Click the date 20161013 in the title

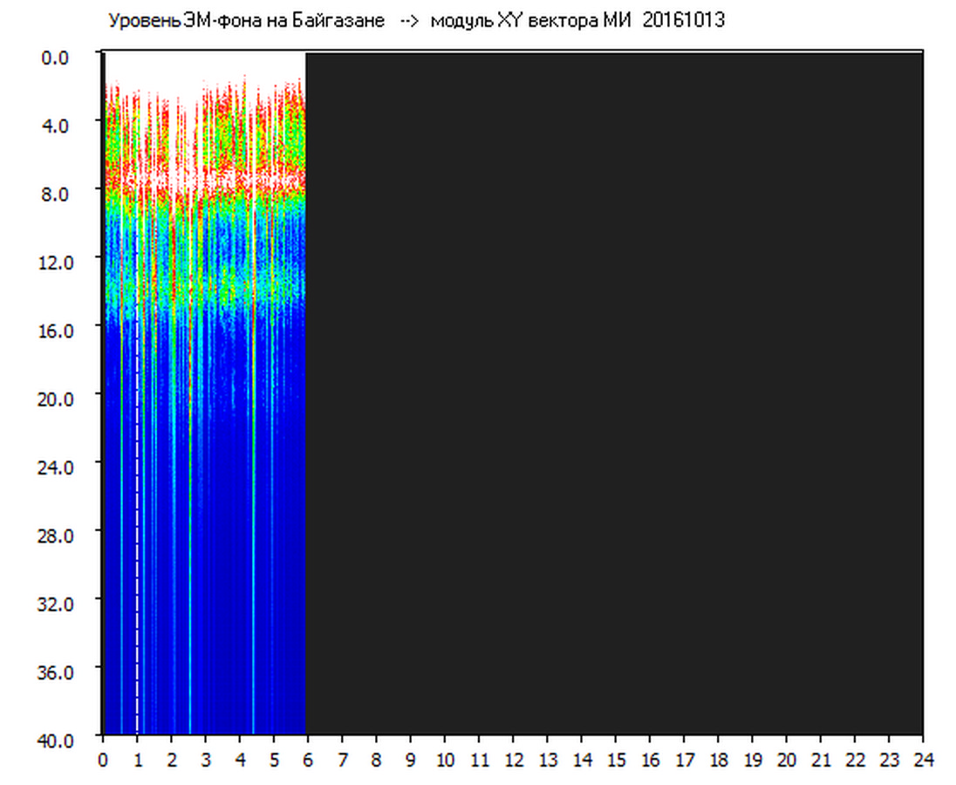click(683, 21)
